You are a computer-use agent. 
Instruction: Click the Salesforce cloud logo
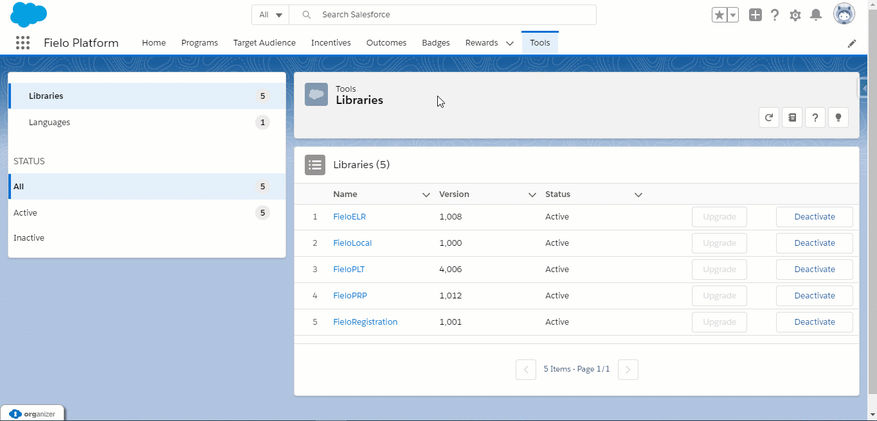(x=28, y=14)
